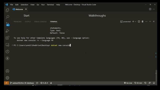The height and width of the screenshot is (90, 160).
Task: Open the Remote Explorer view
Action: coord(7,45)
